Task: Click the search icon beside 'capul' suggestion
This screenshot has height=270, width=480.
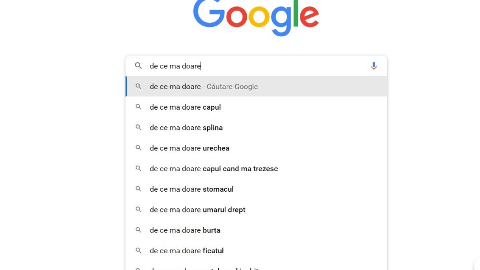Action: [138, 107]
